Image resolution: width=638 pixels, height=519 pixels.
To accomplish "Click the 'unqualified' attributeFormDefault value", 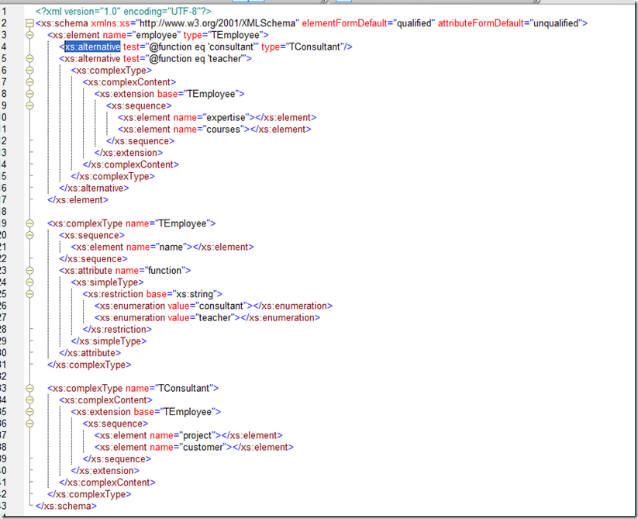I will point(554,23).
